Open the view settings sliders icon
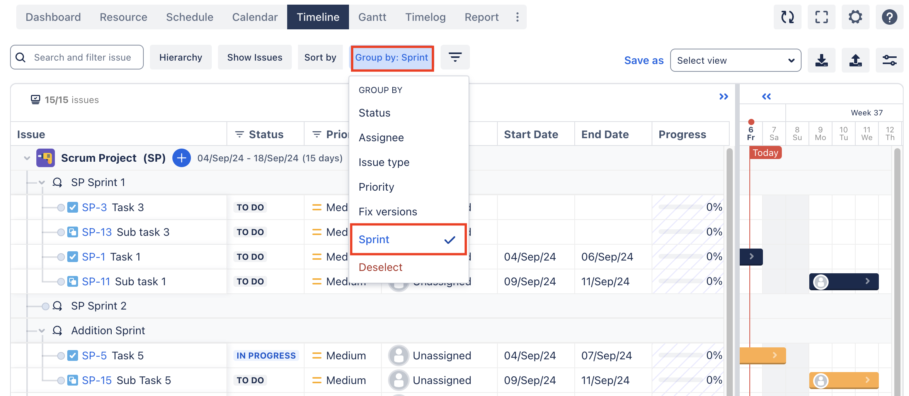Viewport: 909px width, 396px height. coord(889,60)
